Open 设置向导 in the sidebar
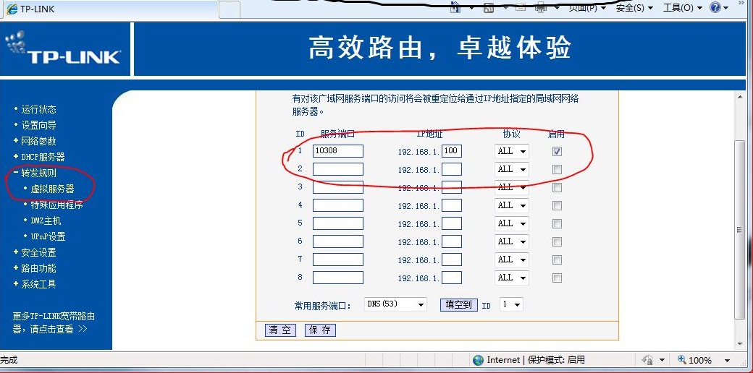Viewport: 753px width, 373px height. pos(38,125)
